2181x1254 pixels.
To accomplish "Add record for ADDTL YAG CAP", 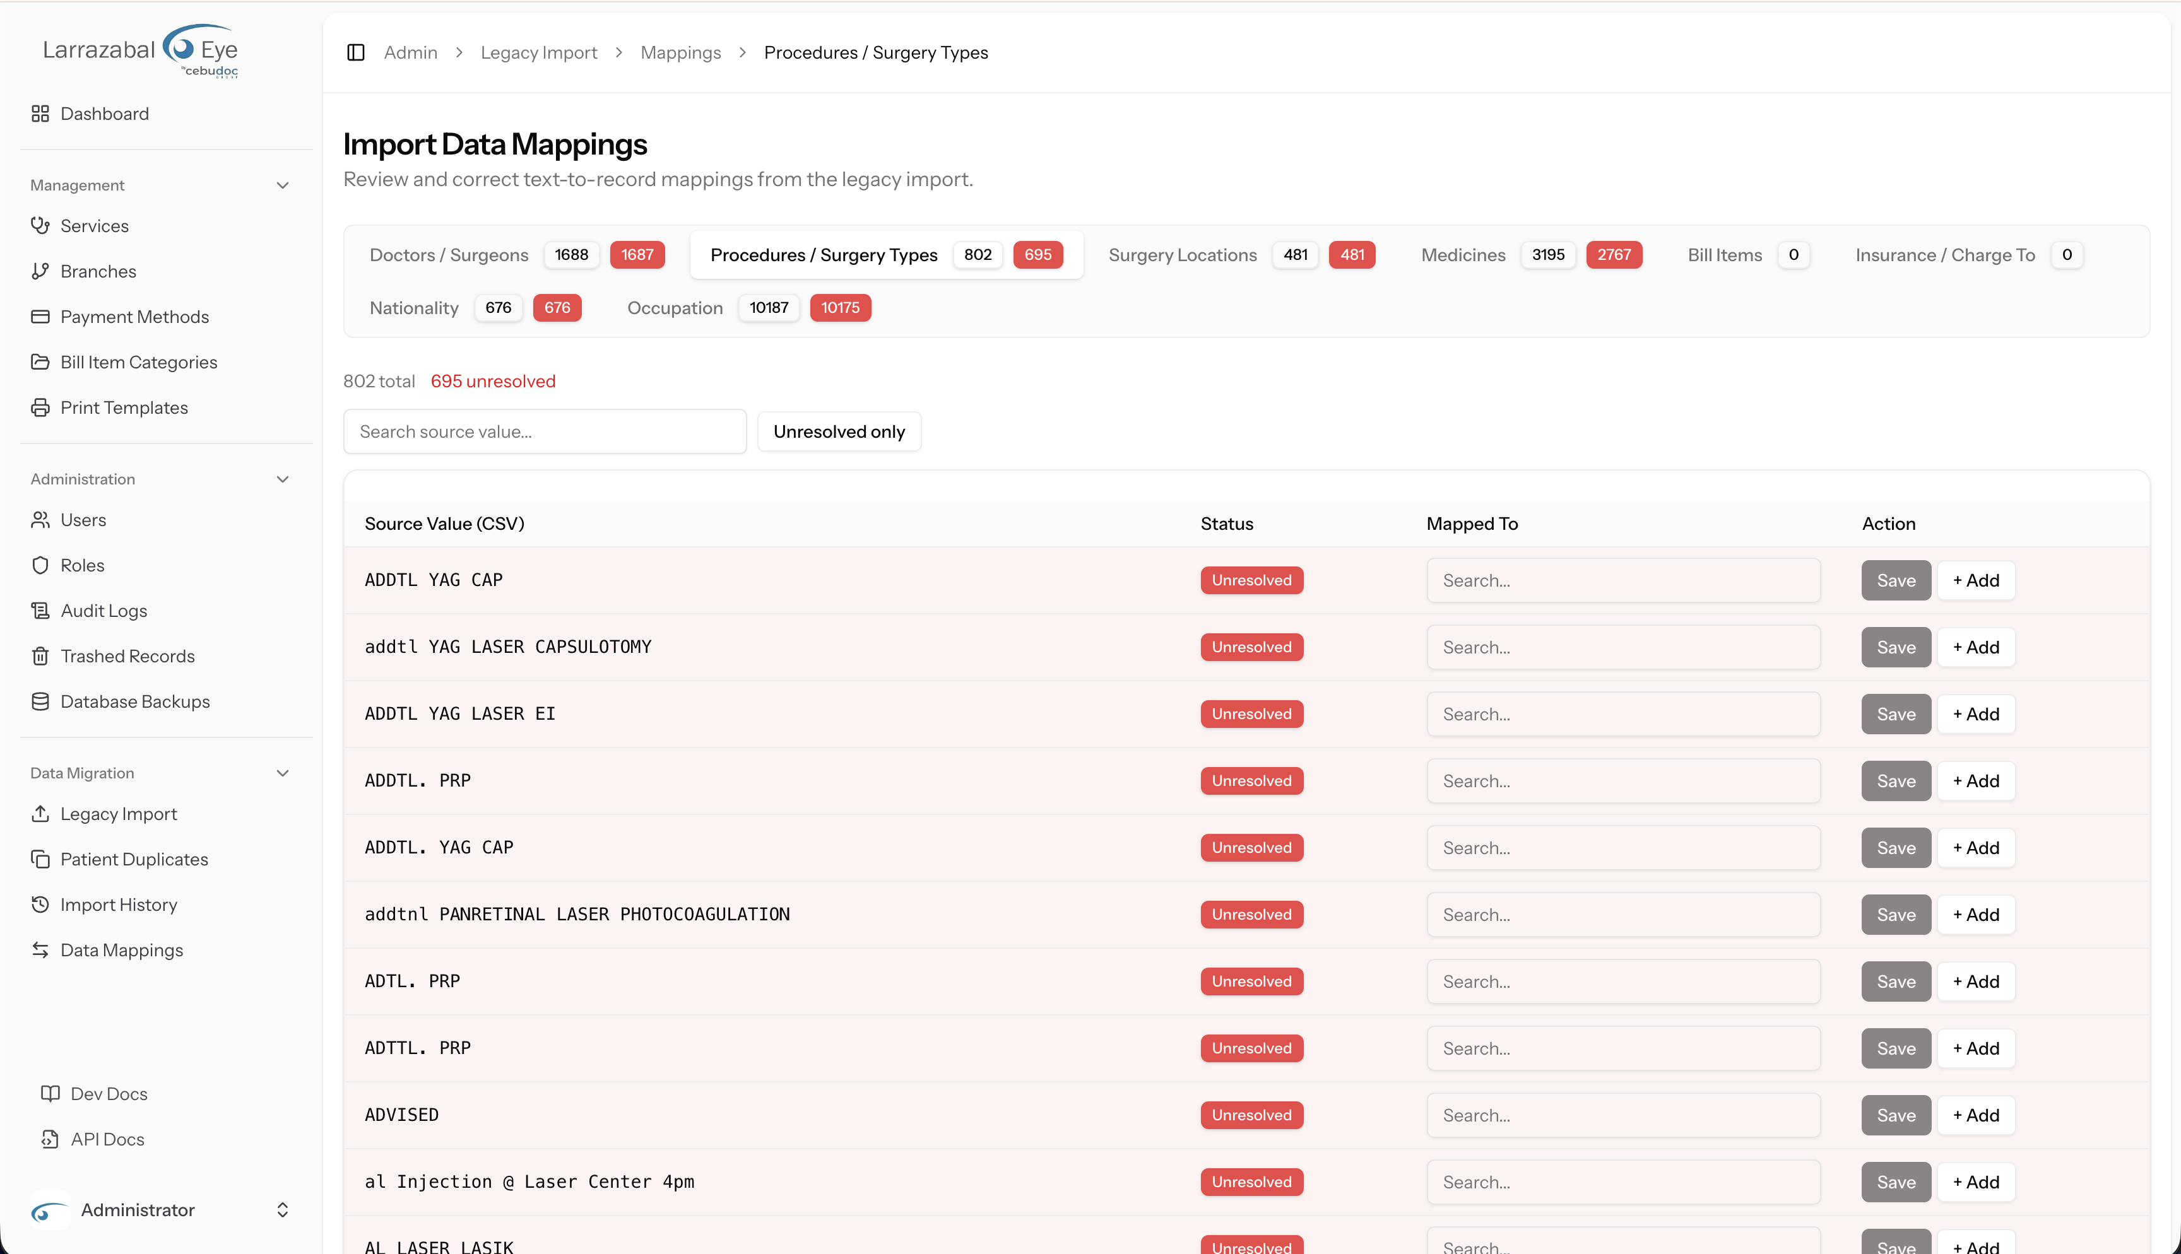I will 1976,580.
